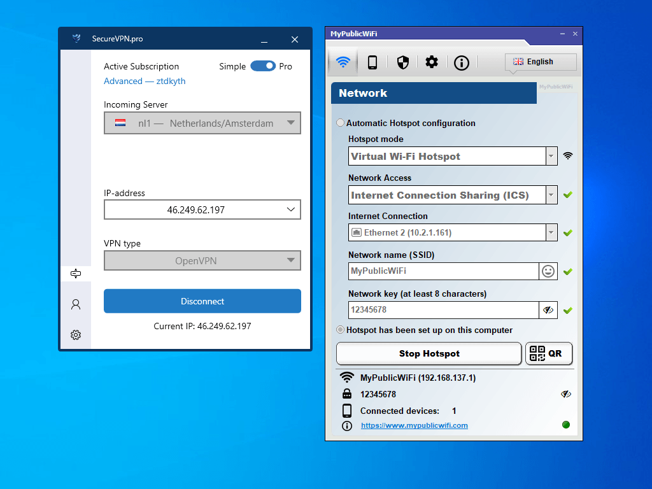652x489 pixels.
Task: Minimize the MyPublicWiFi window
Action: point(562,34)
